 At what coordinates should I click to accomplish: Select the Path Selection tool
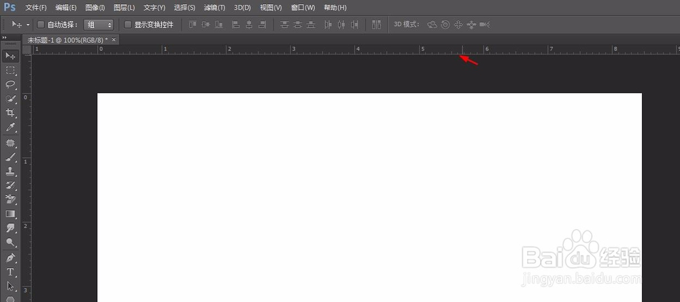click(10, 286)
